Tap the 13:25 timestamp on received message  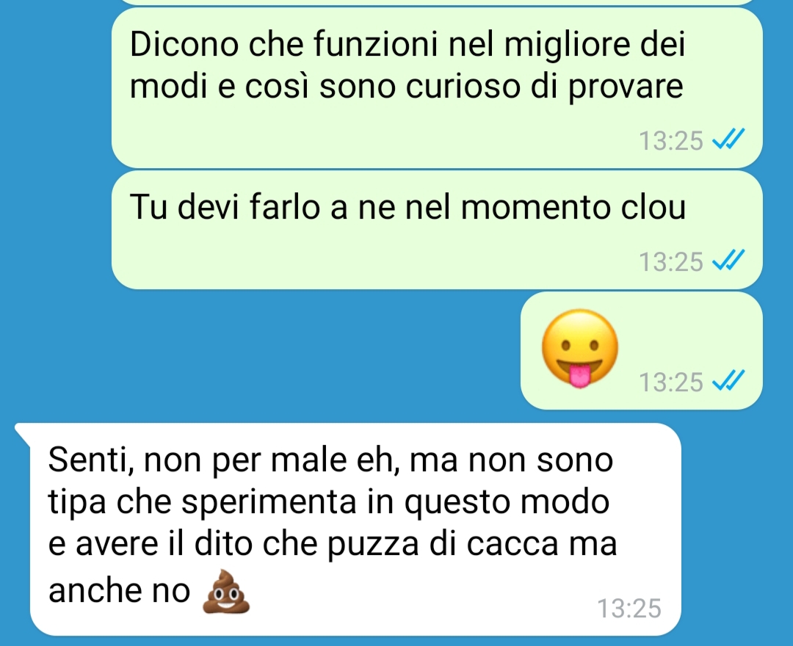point(629,608)
